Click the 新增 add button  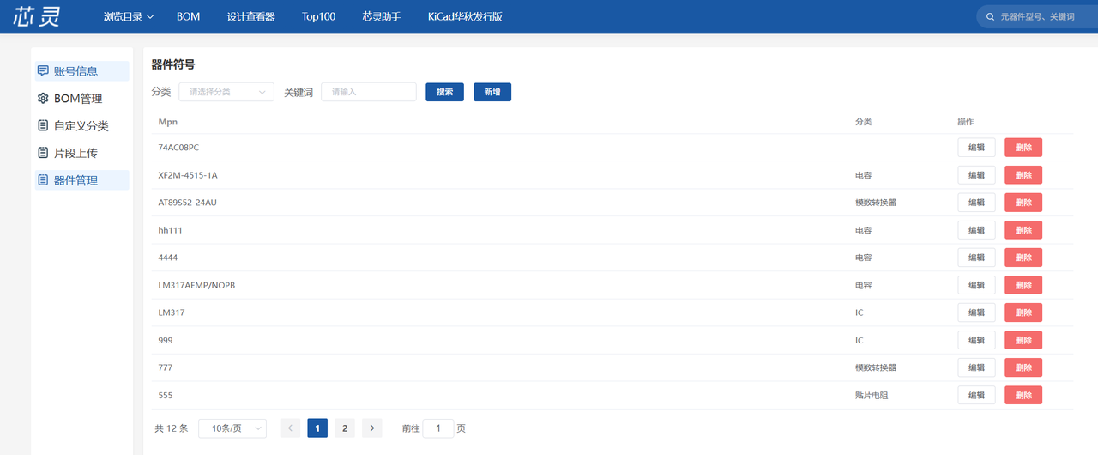[492, 92]
